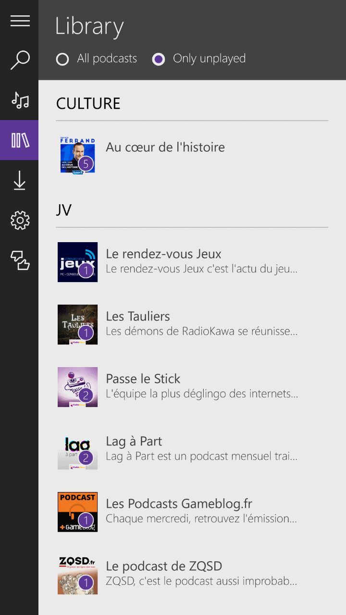Screen dimensions: 346x615
Task: Select the Library books icon
Action: pyautogui.click(x=20, y=140)
